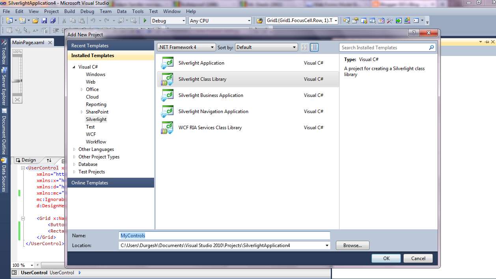The image size is (496, 279).
Task: Click the Save All icon
Action: click(x=52, y=20)
